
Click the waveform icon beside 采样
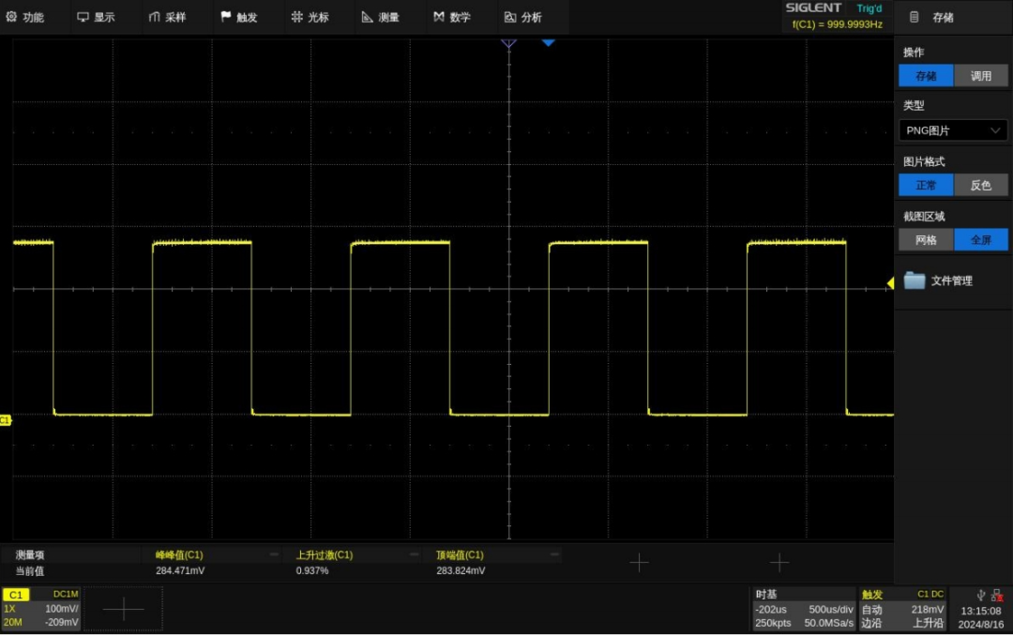[x=154, y=17]
